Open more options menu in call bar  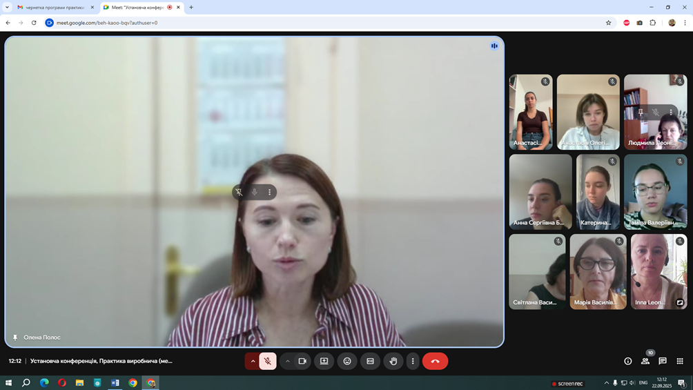(413, 361)
